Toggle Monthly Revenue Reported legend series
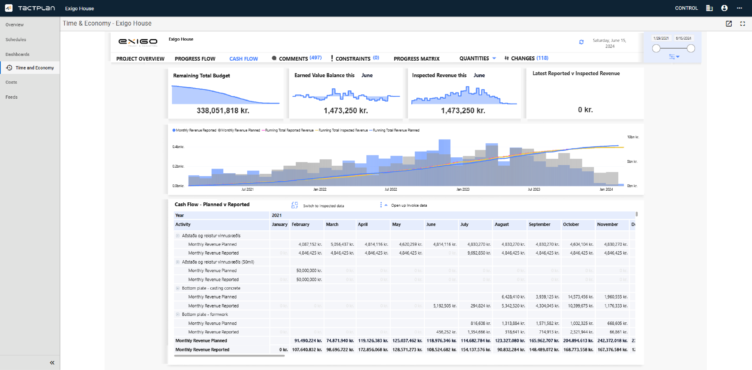752x370 pixels. (195, 130)
